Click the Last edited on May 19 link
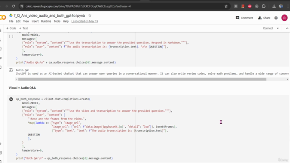Image resolution: width=290 pixels, height=163 pixels. pos(85,21)
